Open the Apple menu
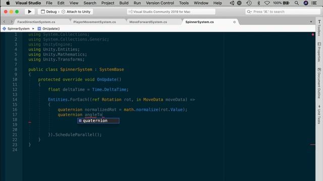The image size is (323, 181). coord(8,3)
